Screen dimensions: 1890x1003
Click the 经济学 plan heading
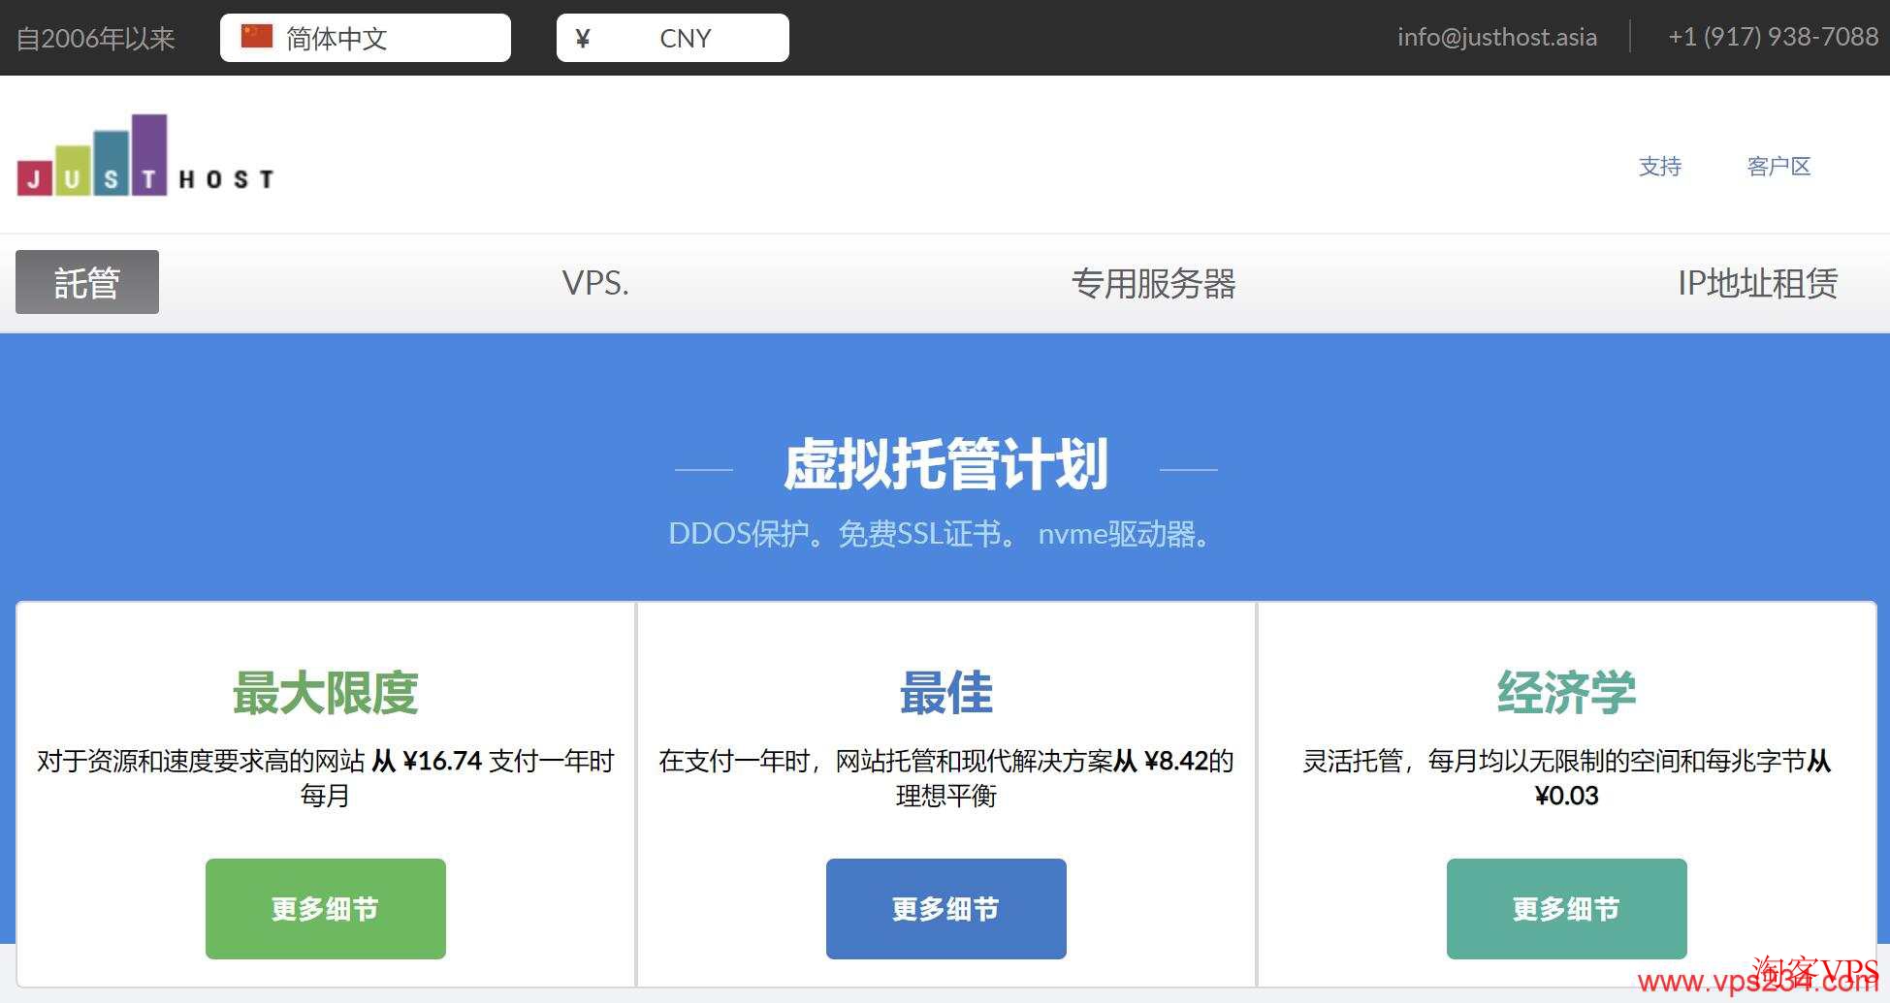pos(1566,693)
